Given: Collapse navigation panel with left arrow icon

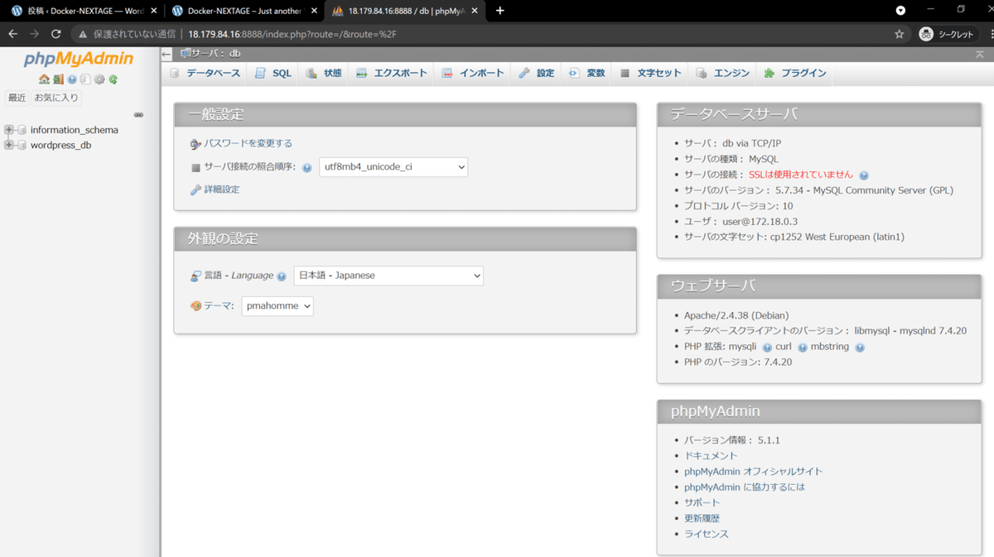Looking at the screenshot, I should tap(166, 54).
